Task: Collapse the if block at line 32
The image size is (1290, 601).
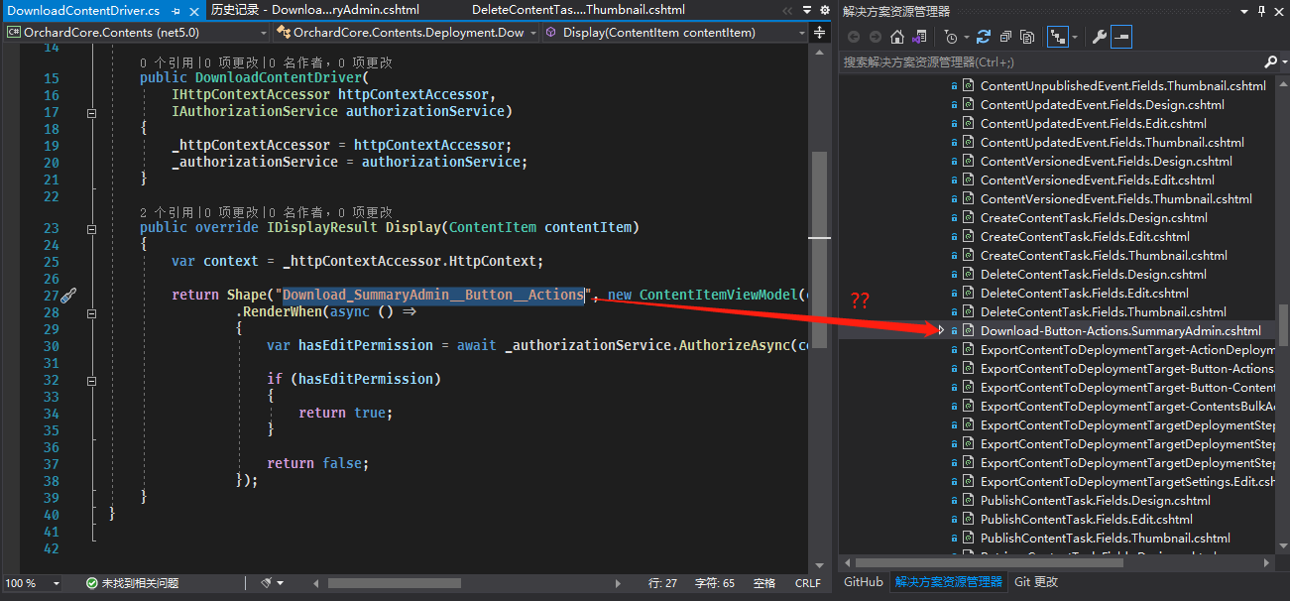Action: tap(92, 380)
